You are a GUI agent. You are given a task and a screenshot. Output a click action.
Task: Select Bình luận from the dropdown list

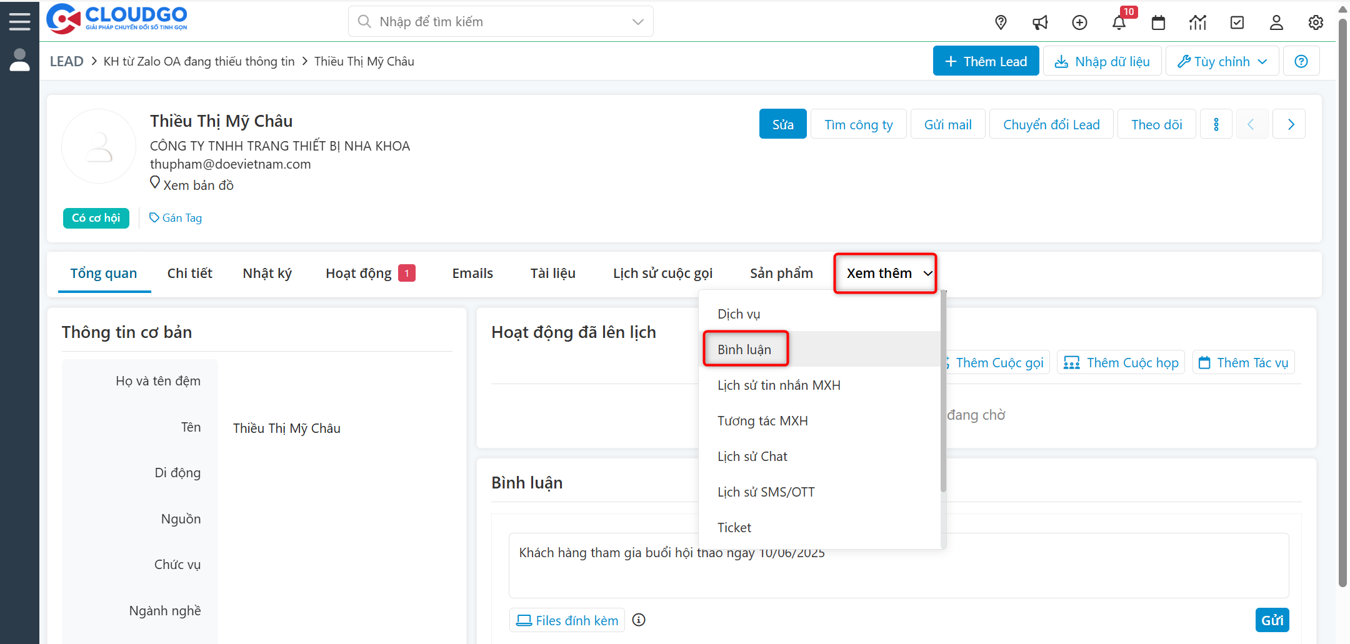click(744, 349)
